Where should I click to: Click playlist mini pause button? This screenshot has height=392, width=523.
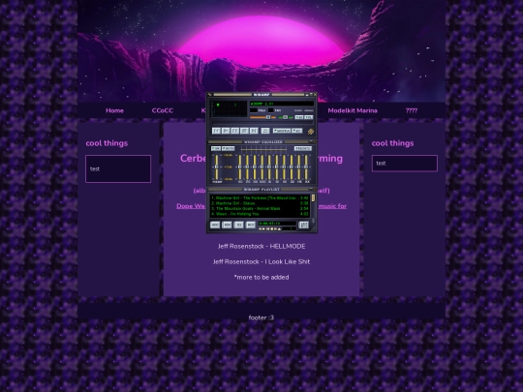[268, 229]
